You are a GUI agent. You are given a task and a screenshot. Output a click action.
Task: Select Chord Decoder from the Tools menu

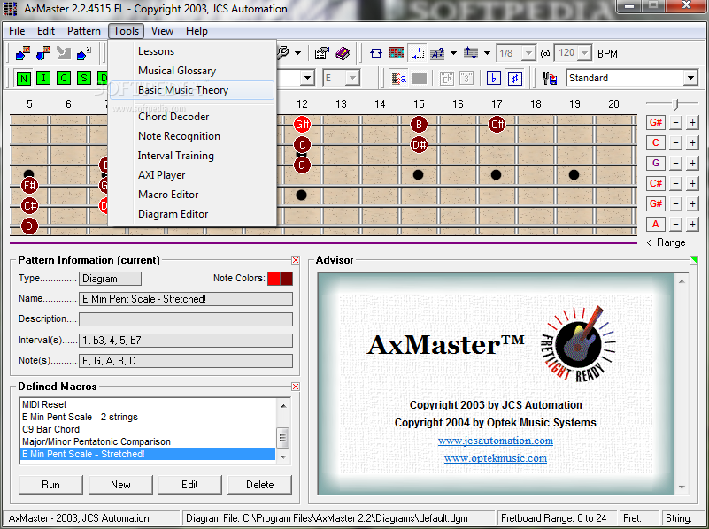(173, 117)
